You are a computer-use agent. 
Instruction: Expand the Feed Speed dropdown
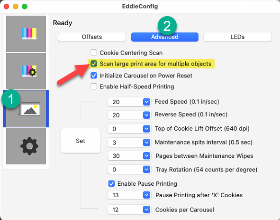click(146, 102)
